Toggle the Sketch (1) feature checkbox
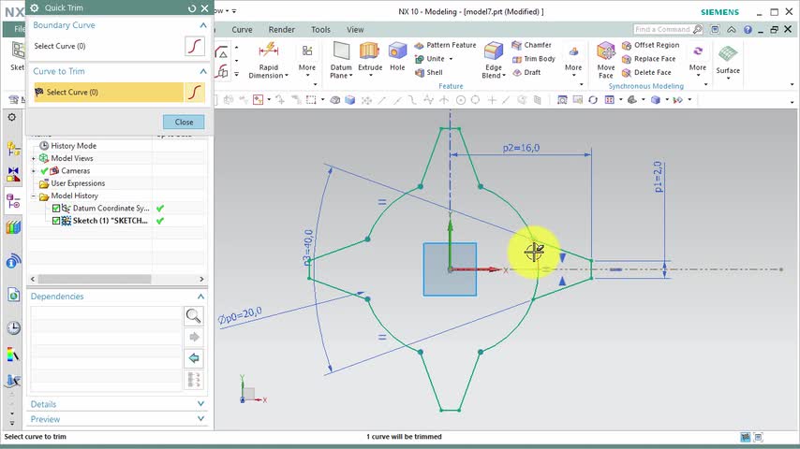Viewport: 800px width, 449px height. coord(56,221)
